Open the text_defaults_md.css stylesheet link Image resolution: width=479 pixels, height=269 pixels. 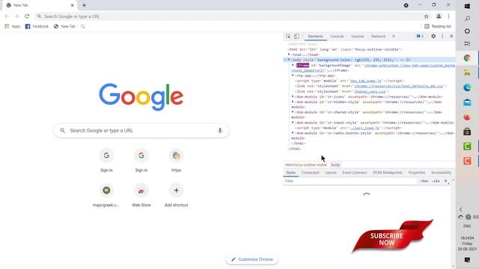click(399, 86)
